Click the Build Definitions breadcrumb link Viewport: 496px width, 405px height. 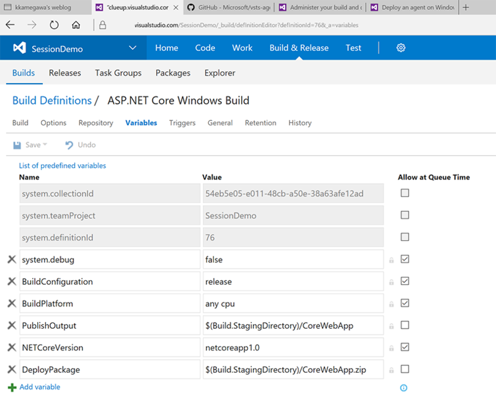click(52, 100)
